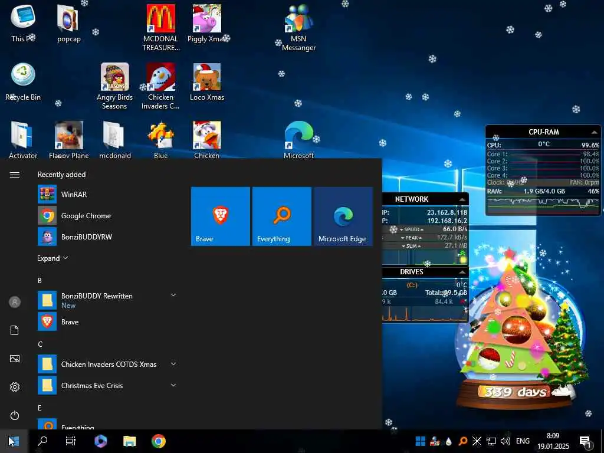Jump to app letter index B
Viewport: 604px width, 453px height.
pos(40,280)
